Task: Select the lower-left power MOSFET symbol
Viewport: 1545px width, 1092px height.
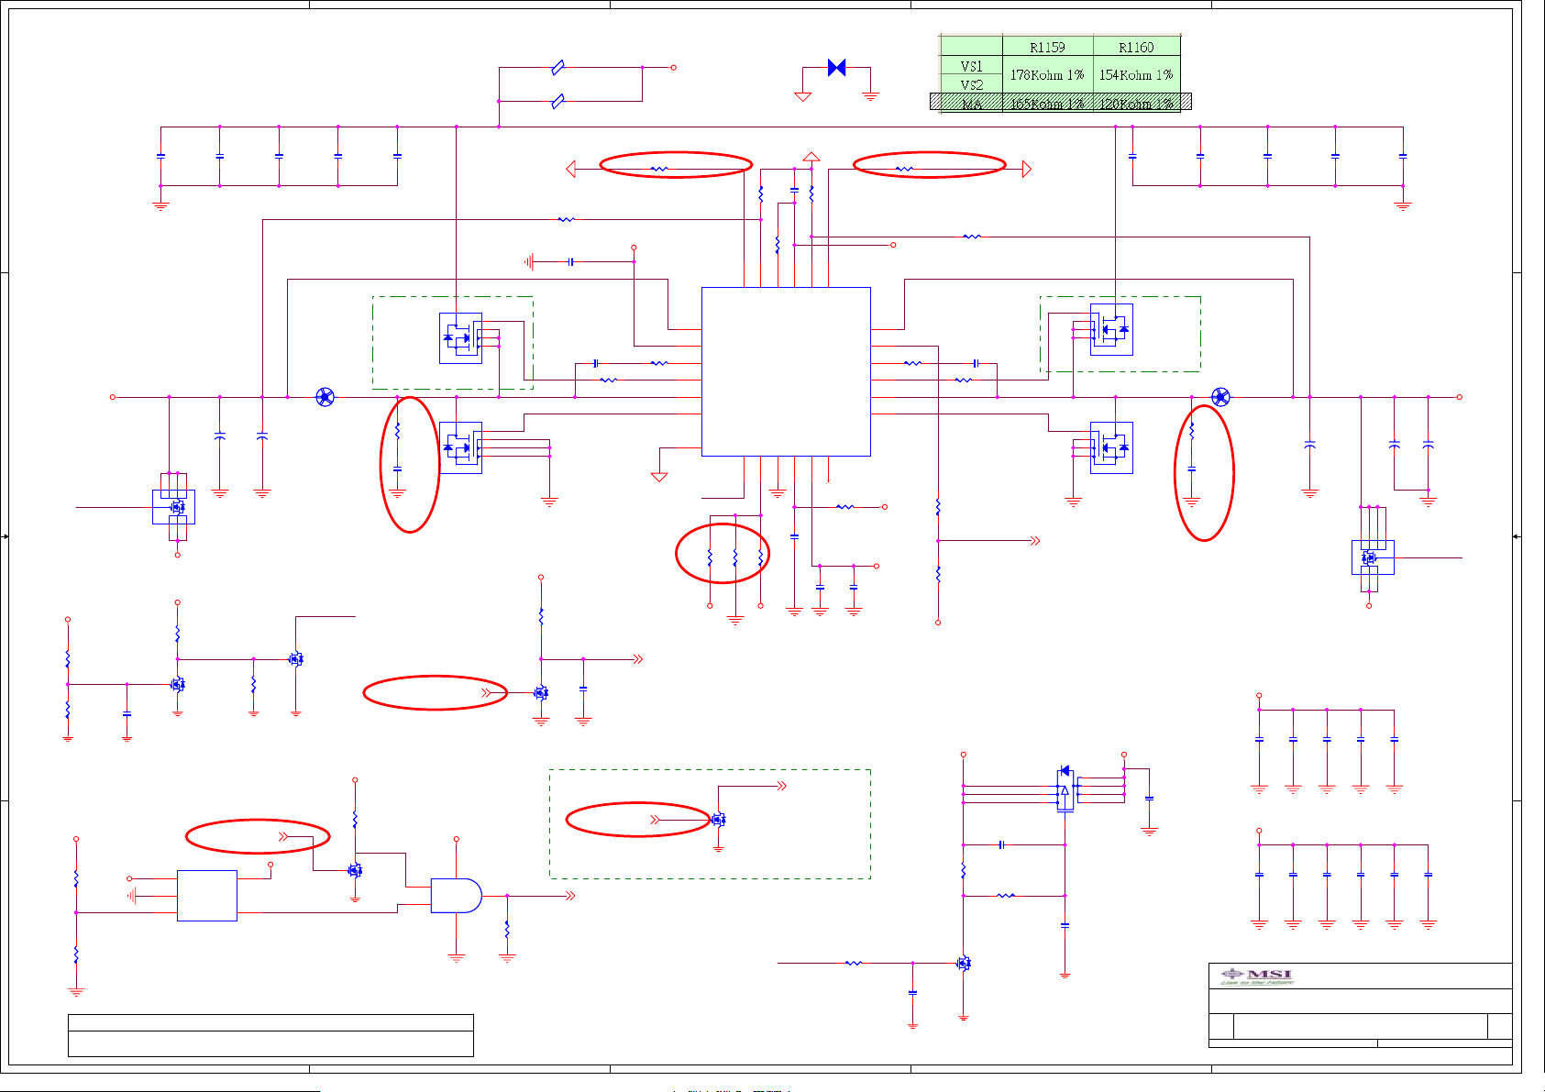Action: tap(461, 447)
